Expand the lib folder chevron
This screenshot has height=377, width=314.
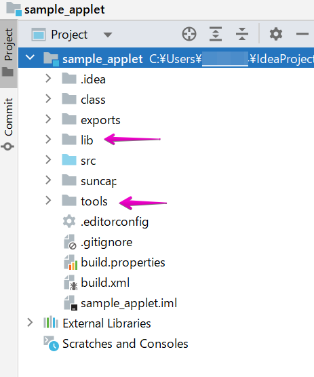[48, 139]
